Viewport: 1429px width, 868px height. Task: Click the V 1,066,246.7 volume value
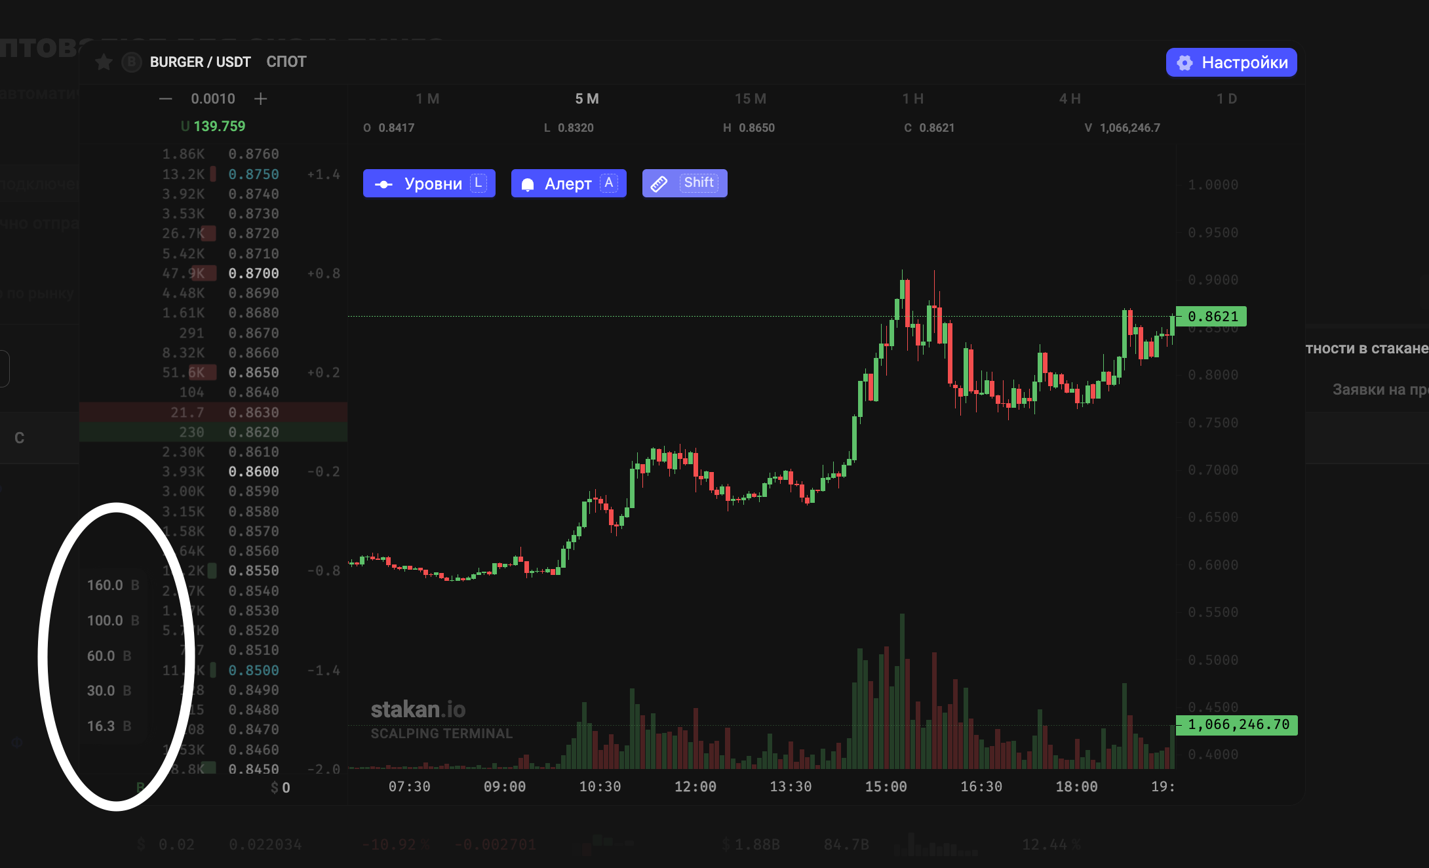coord(1122,128)
